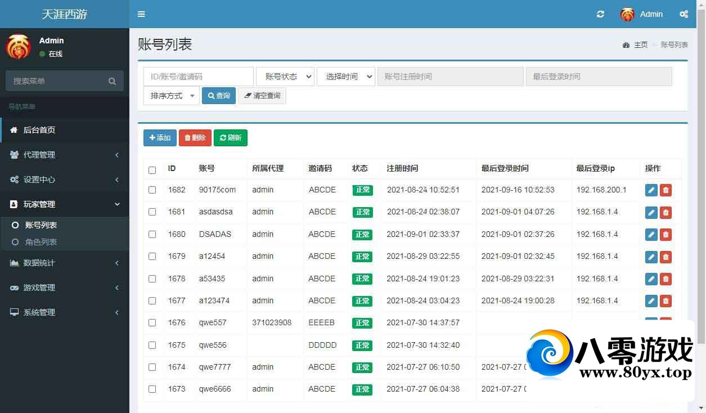
Task: Click the blue 添加 button
Action: coord(160,138)
